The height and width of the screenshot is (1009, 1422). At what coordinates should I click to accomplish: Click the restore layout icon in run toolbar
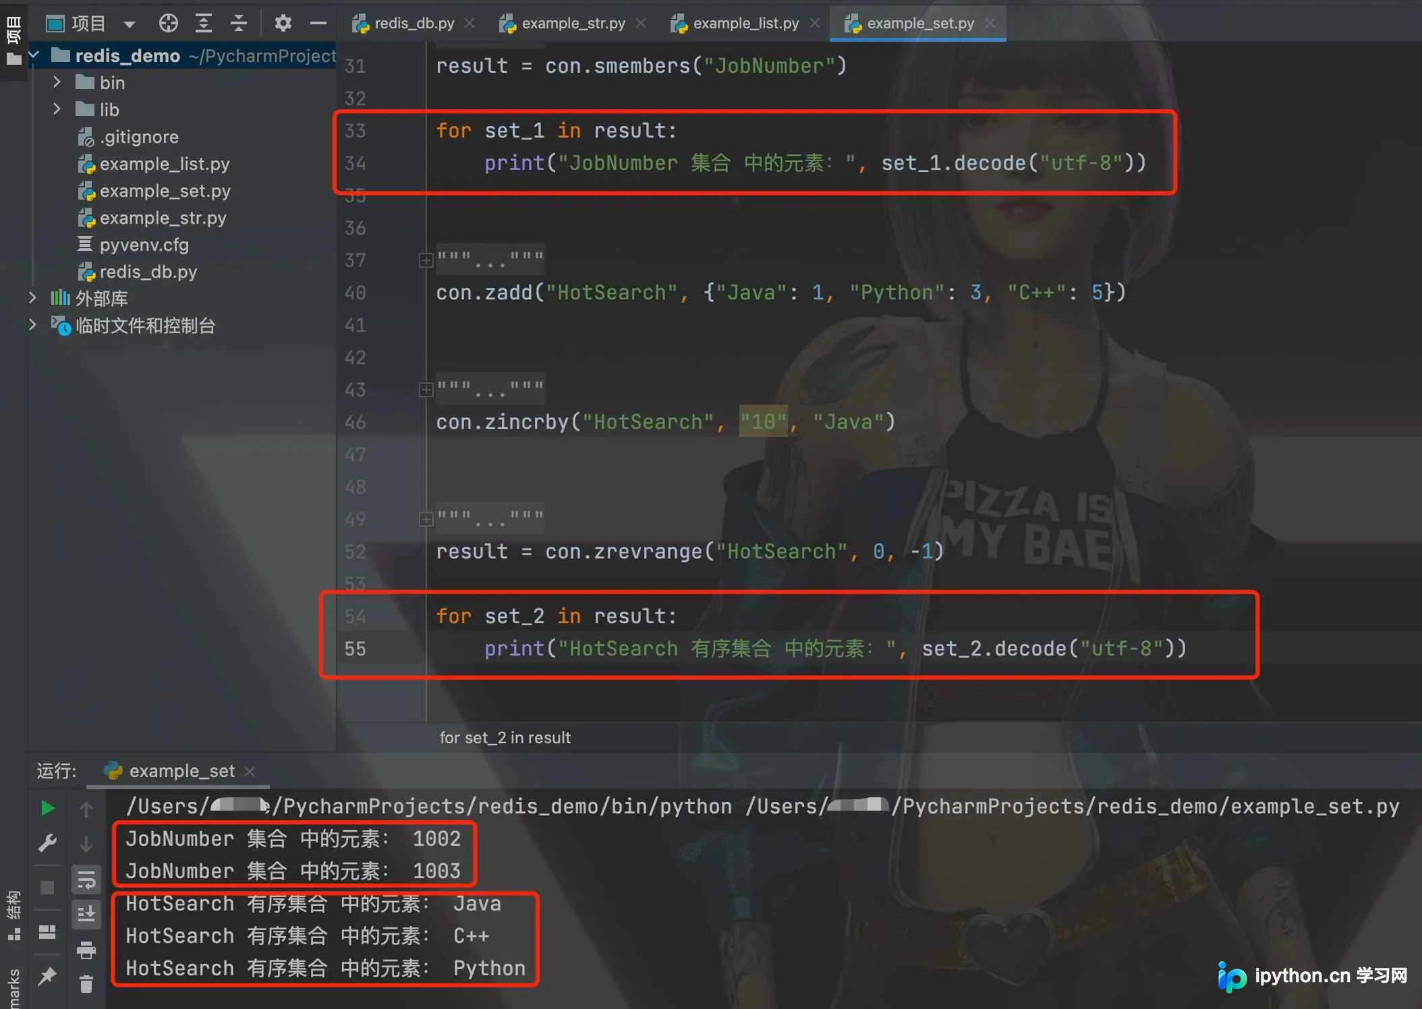(x=47, y=931)
